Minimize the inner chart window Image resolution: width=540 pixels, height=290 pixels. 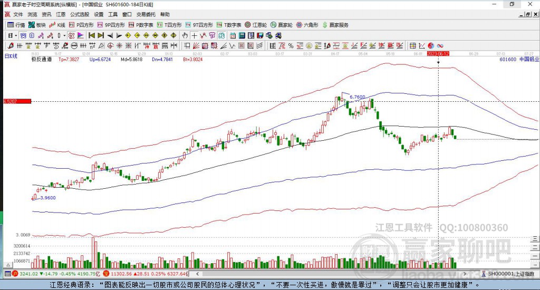522,14
